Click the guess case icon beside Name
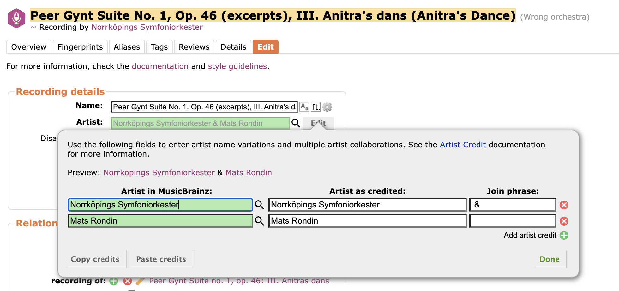Screen dimensions: 619x291 coord(304,107)
